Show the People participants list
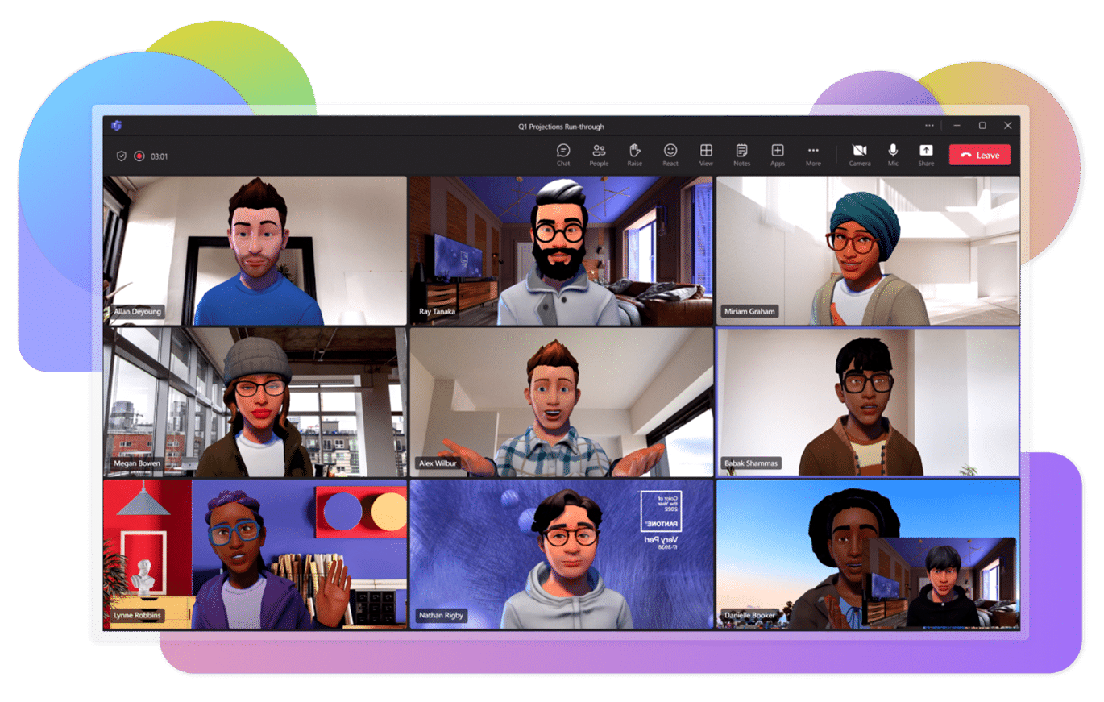Screen dimensions: 1104x702 599,152
